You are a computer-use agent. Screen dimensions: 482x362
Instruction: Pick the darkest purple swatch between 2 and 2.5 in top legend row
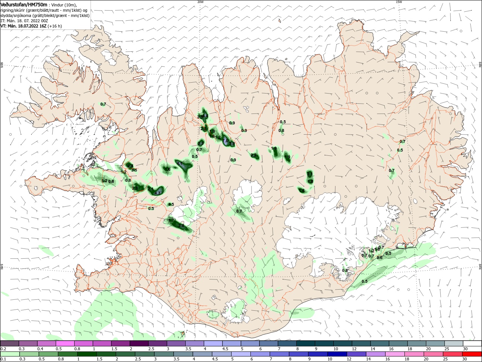click(x=139, y=344)
